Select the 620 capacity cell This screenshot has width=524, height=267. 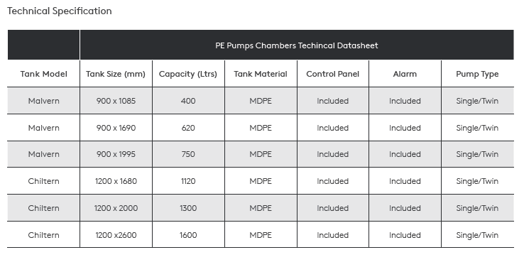click(188, 128)
